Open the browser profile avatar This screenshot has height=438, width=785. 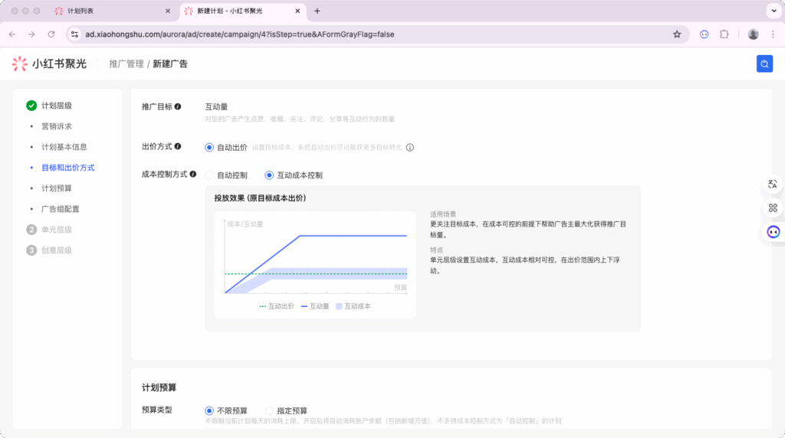pos(753,34)
